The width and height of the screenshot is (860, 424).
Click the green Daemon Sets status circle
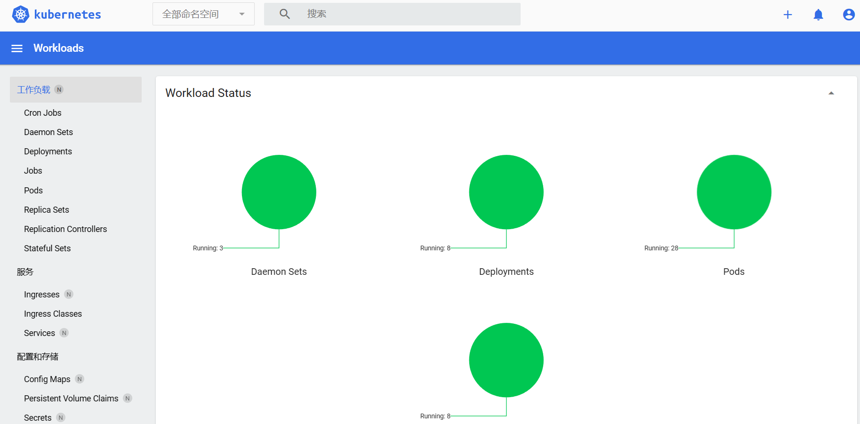tap(279, 192)
